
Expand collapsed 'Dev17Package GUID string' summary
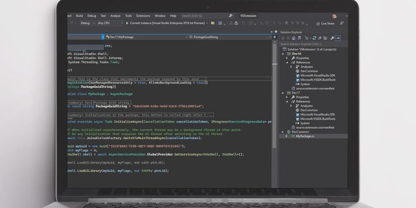[99, 103]
